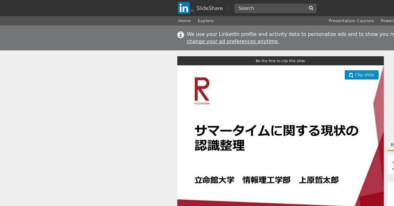Click the search magnifier icon

coord(311,8)
